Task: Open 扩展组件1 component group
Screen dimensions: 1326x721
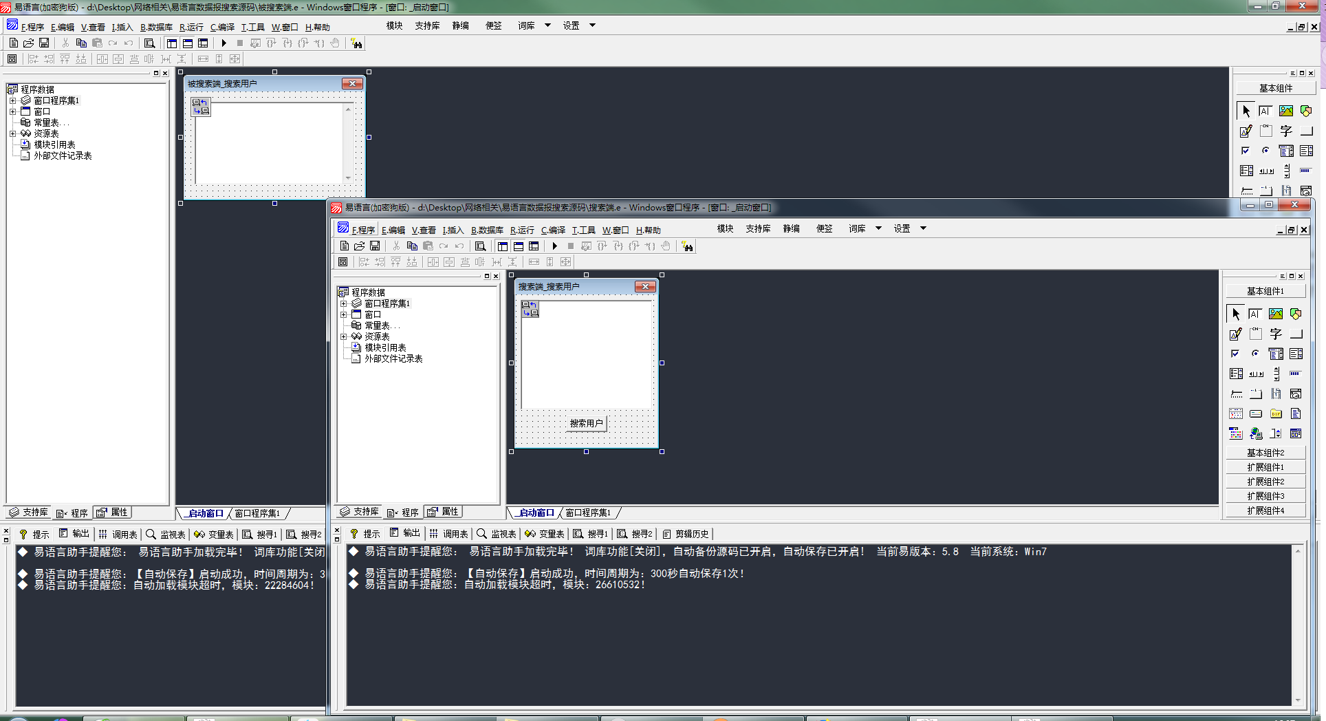Action: click(x=1265, y=467)
